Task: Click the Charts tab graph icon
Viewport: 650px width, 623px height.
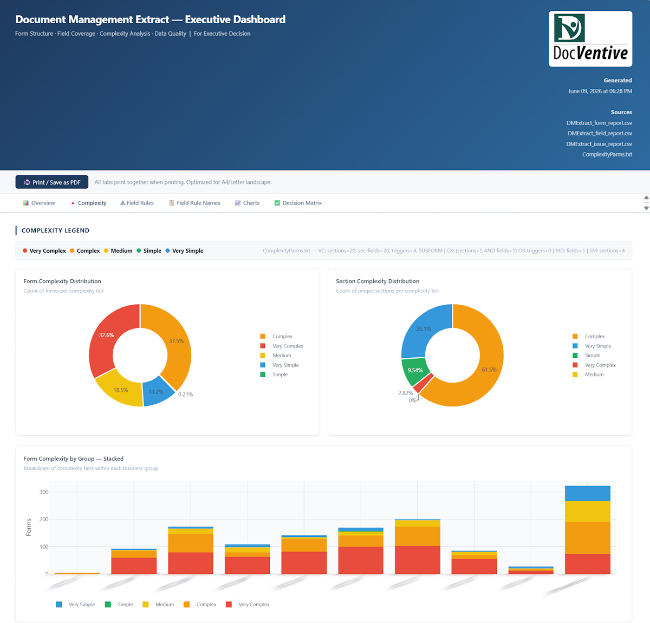Action: (238, 203)
